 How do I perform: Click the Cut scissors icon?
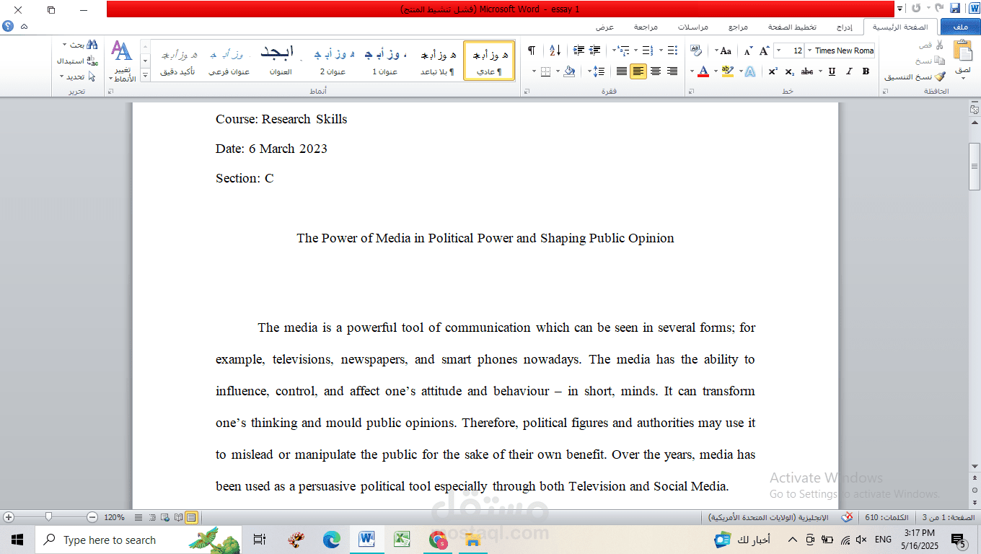(x=939, y=45)
